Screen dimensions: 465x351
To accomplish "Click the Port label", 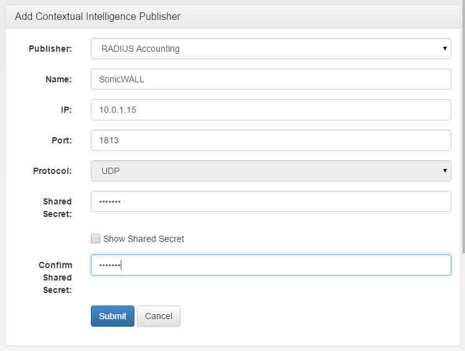I will [x=62, y=140].
